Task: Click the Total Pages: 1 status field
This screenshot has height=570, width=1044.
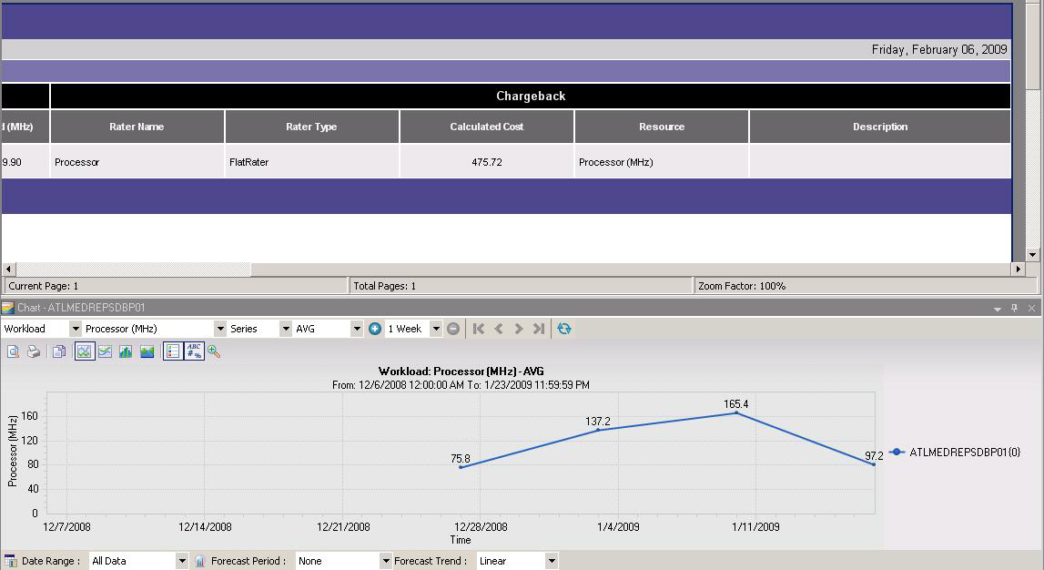Action: click(521, 286)
